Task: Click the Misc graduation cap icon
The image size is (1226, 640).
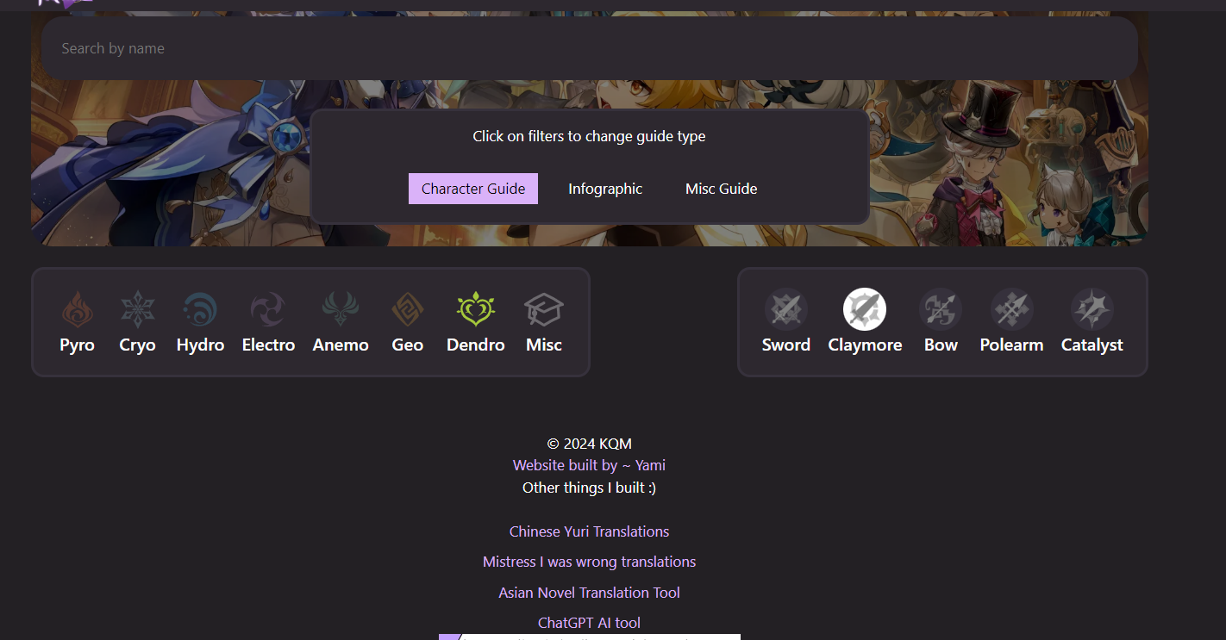Action: (x=544, y=308)
